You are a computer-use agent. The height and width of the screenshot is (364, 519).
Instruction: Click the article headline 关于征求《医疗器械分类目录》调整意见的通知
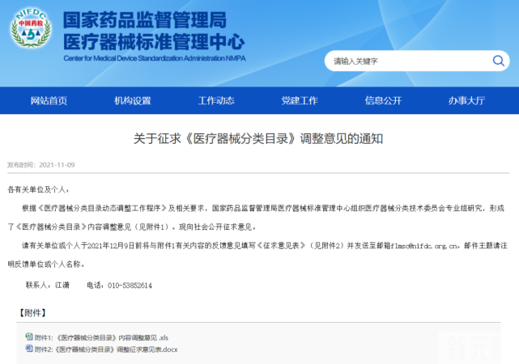(x=258, y=138)
